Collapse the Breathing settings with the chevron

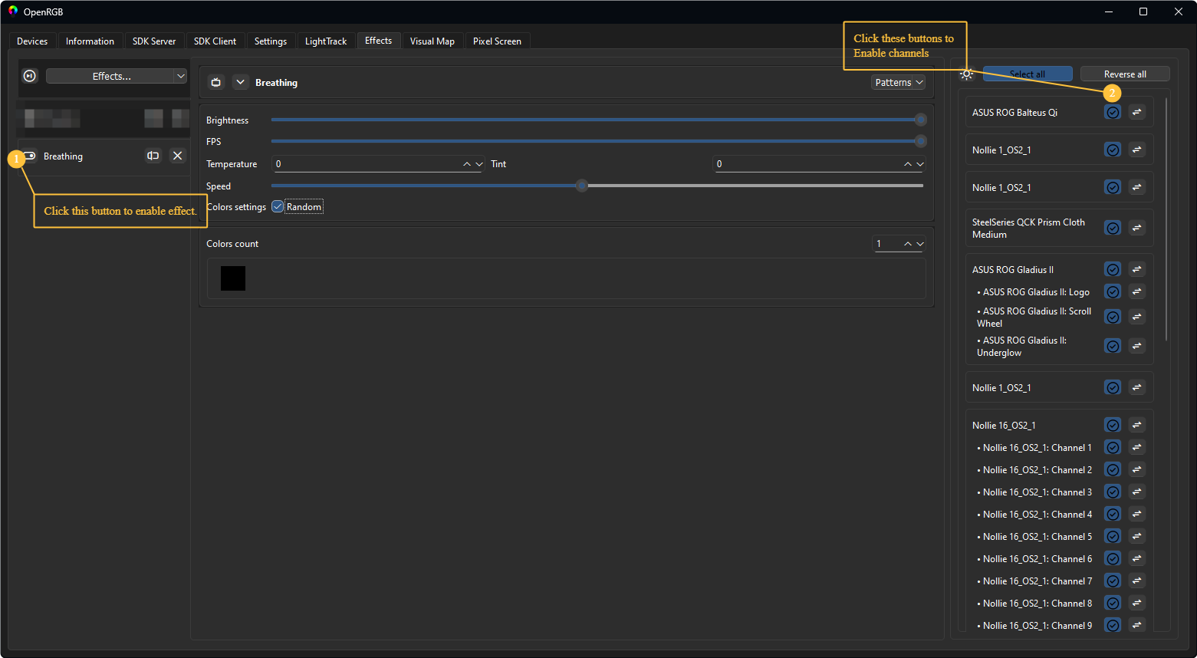(241, 82)
